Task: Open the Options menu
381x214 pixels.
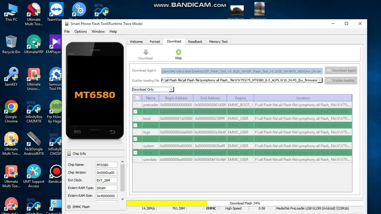Action: [x=81, y=32]
